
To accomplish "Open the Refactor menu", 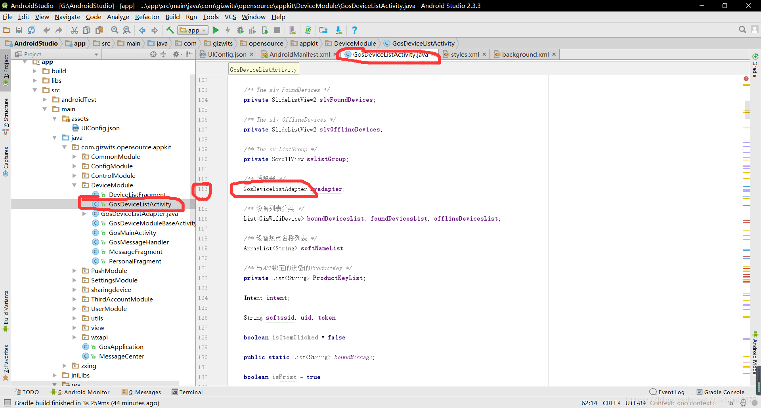I will point(147,17).
